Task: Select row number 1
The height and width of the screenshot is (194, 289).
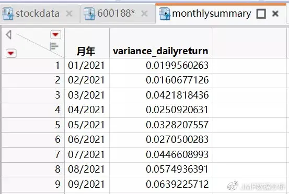Action: pos(33,66)
